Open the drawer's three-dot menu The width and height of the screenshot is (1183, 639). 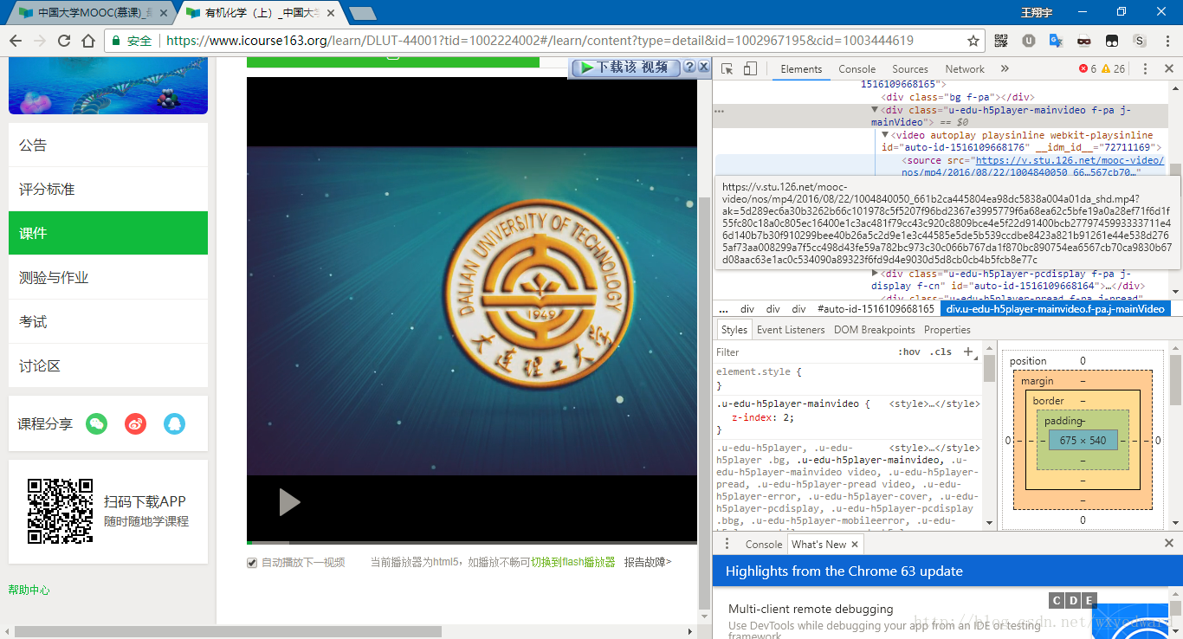(727, 545)
